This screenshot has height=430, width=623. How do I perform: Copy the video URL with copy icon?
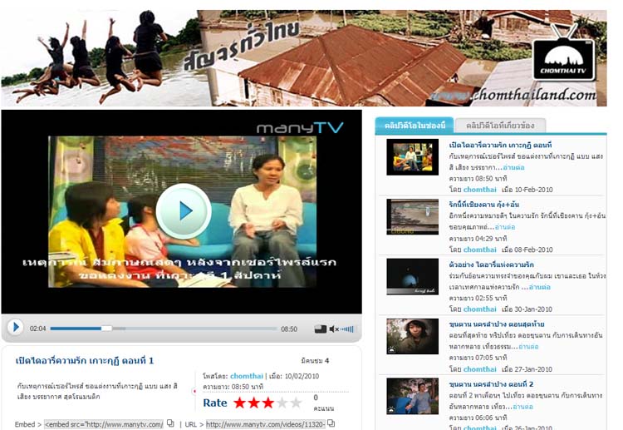[331, 423]
